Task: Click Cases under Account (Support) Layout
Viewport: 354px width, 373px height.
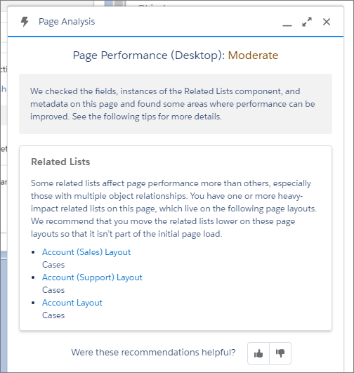Action: 53,290
